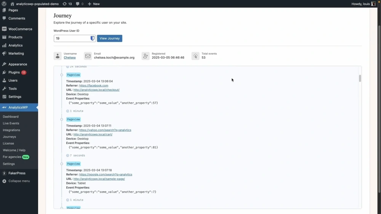Open the https://facebook.com referrer link
The image size is (381, 214).
(x=94, y=86)
